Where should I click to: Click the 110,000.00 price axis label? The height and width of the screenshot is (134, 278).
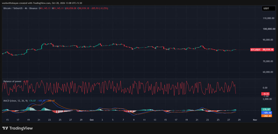click(268, 18)
